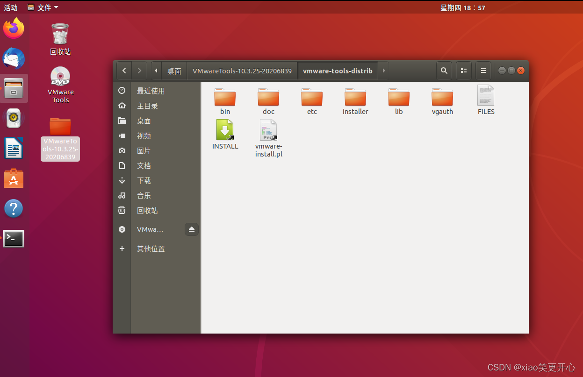The height and width of the screenshot is (377, 583).
Task: Open 其他位置 in the sidebar
Action: pos(157,249)
